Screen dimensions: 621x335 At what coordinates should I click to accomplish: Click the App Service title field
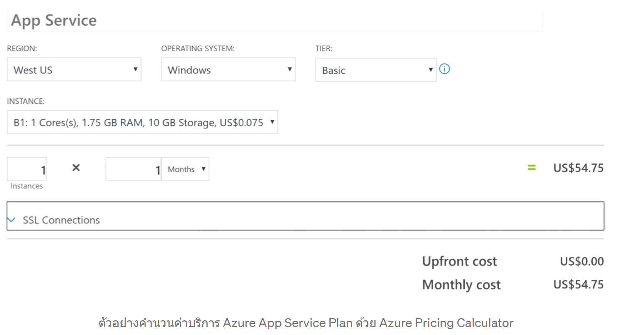tap(275, 20)
